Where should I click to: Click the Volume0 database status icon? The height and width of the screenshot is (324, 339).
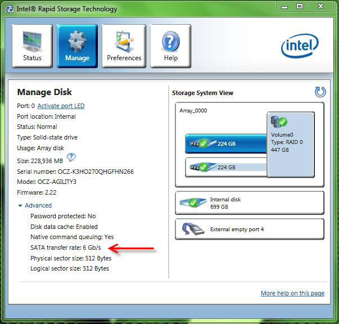279,121
